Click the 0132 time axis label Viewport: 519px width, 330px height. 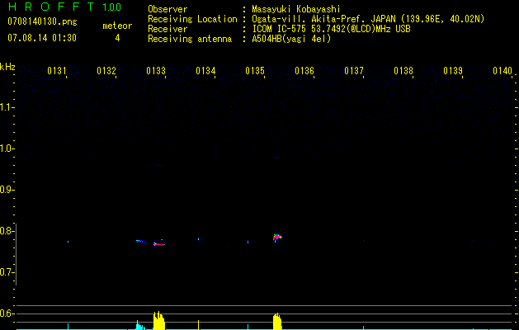(106, 71)
